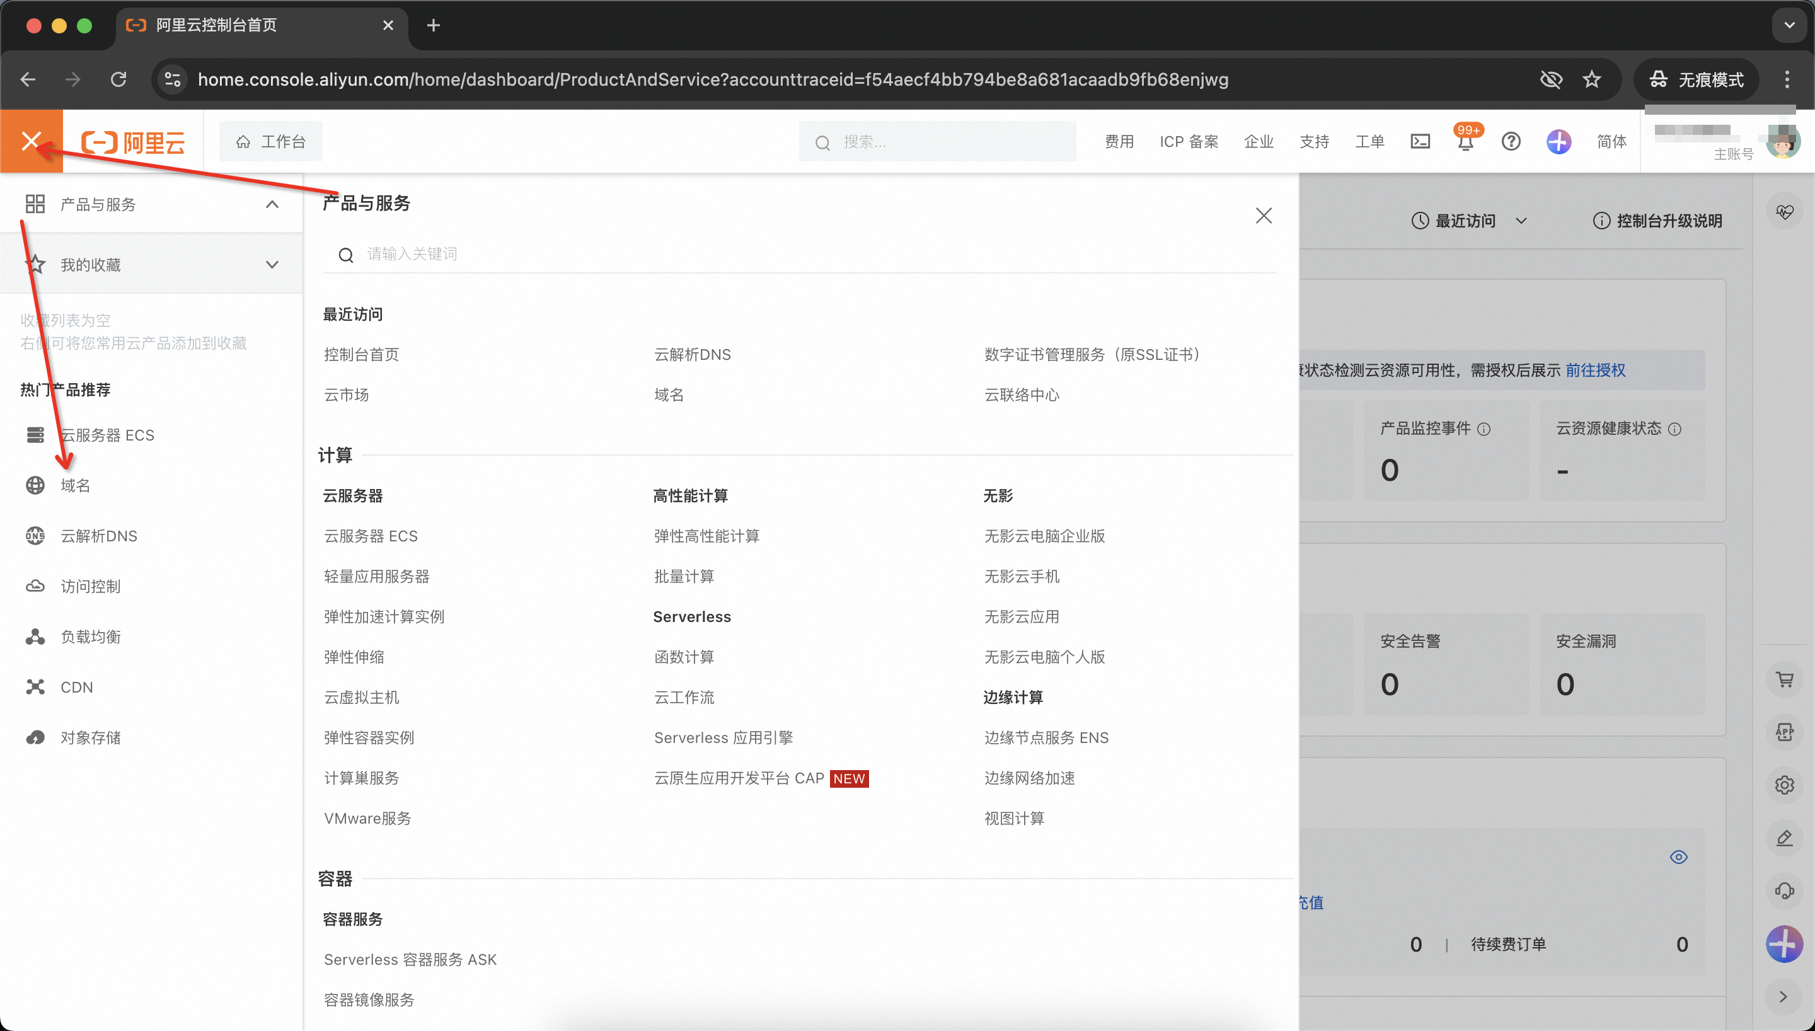Open the ICP 备案 menu item
Image resolution: width=1815 pixels, height=1031 pixels.
(x=1189, y=142)
